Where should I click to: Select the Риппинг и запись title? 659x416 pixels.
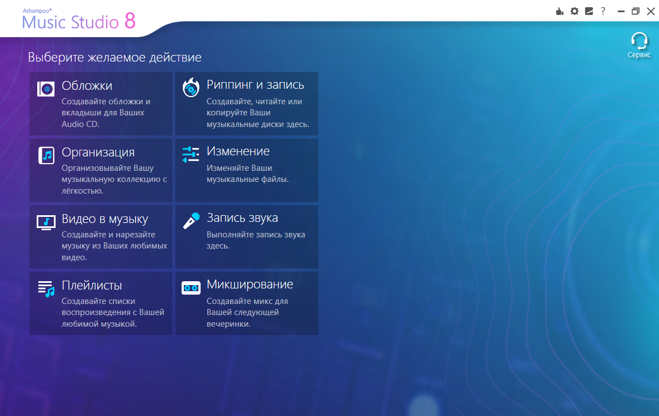pos(255,85)
